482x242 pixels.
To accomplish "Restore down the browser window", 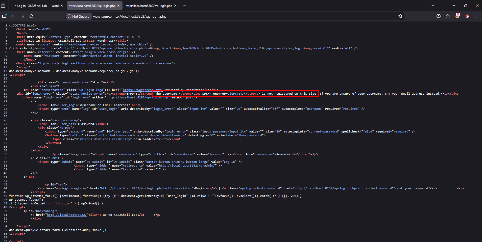I will pos(466,6).
